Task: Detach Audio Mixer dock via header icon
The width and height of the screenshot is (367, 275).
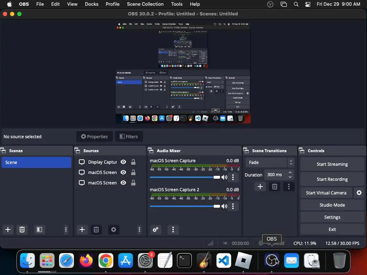Action: click(x=151, y=151)
